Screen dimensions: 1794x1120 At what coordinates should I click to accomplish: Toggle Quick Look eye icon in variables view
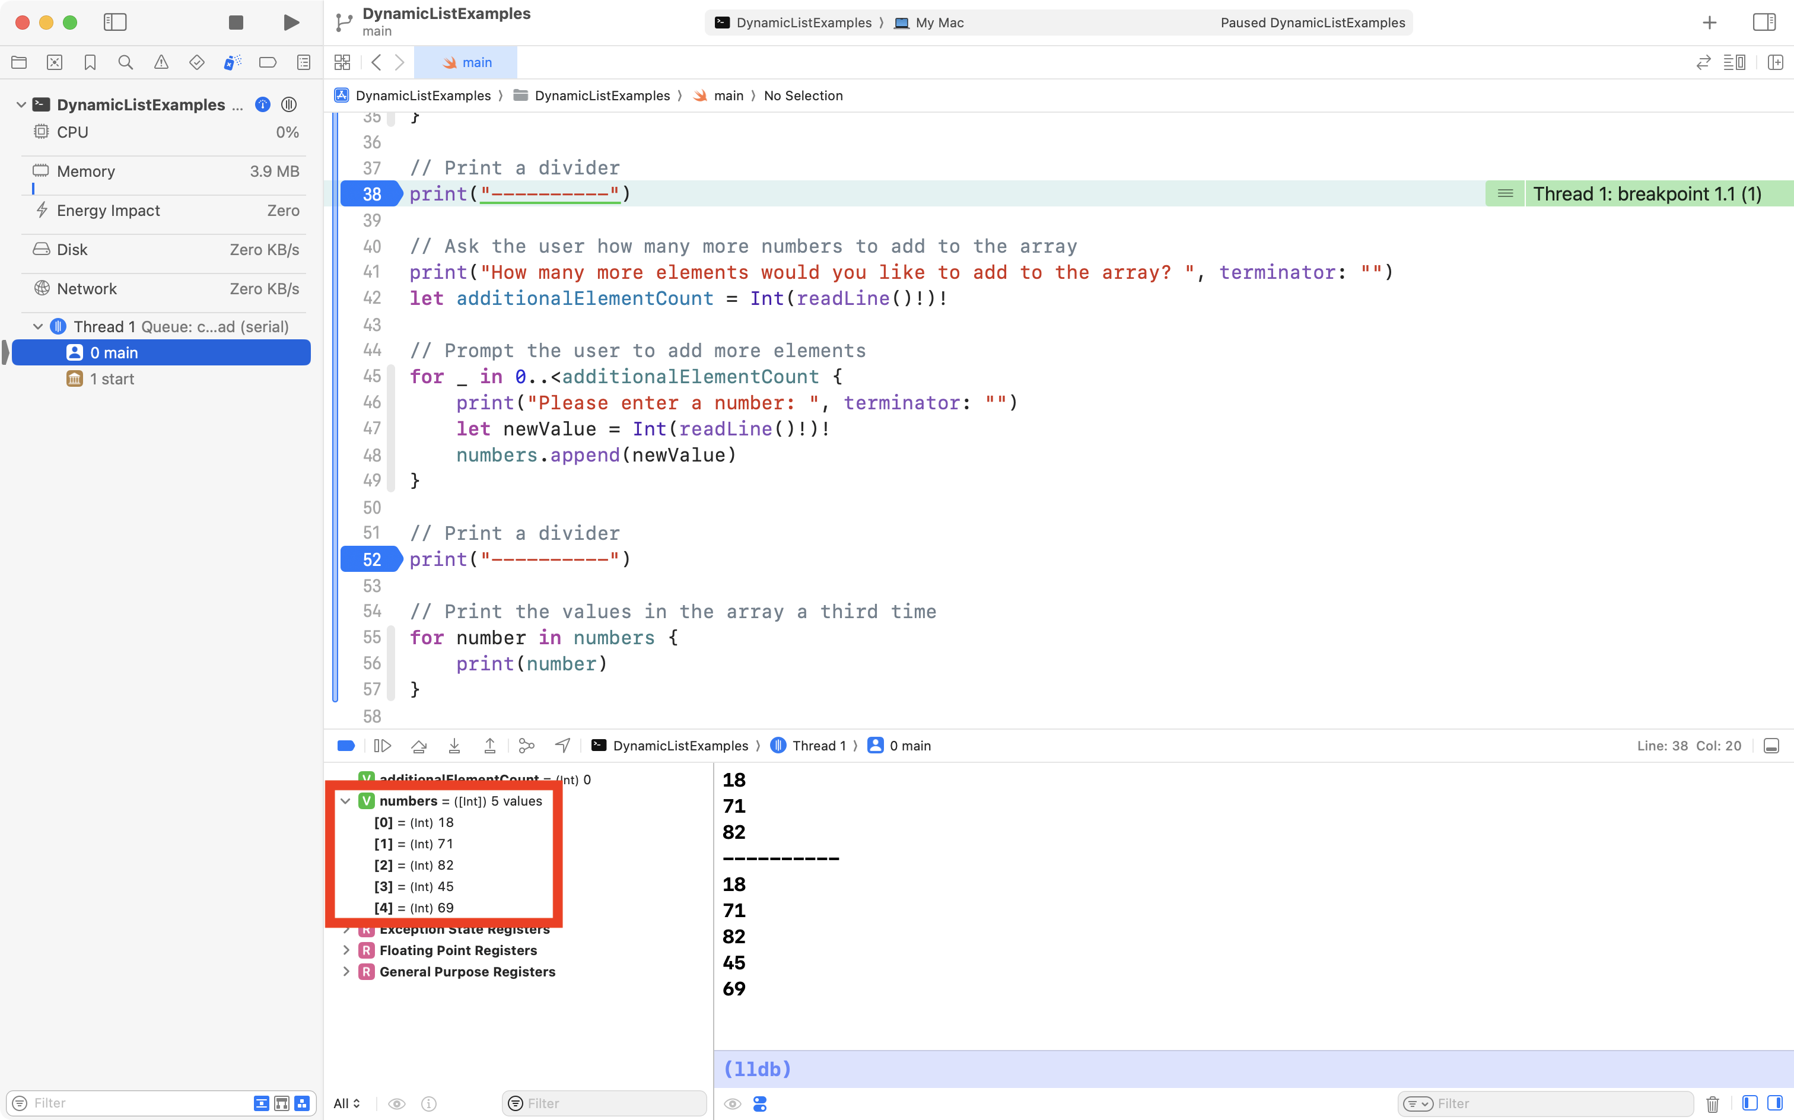[397, 1104]
